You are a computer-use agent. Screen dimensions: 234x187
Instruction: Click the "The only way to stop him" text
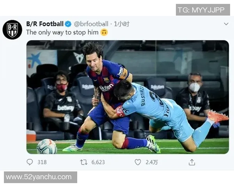[x=62, y=33]
